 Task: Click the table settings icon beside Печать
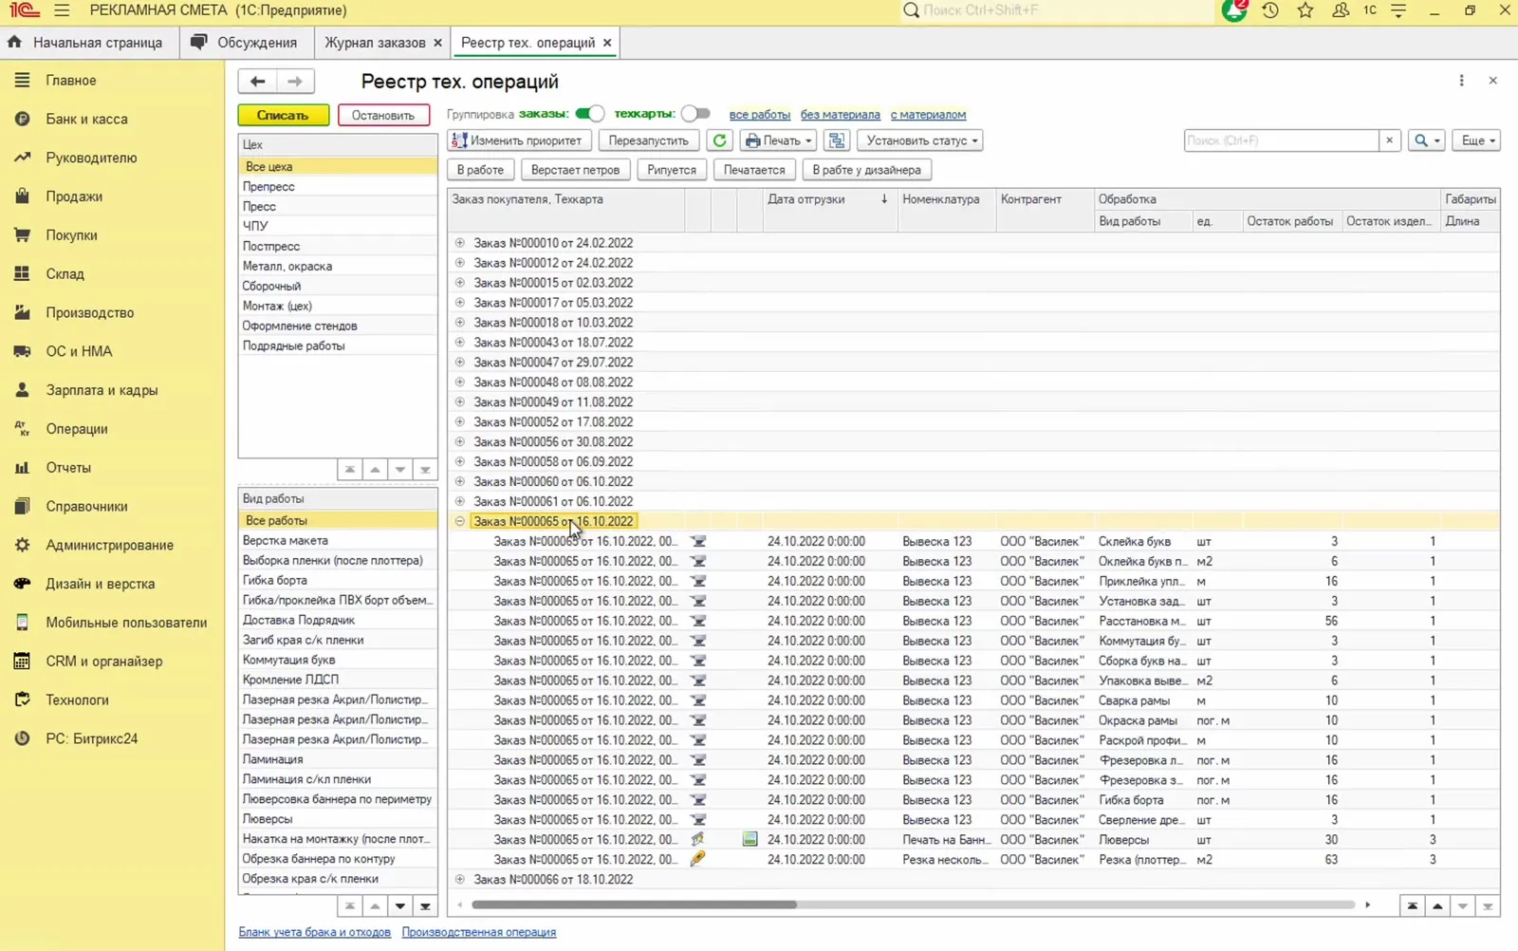pyautogui.click(x=837, y=140)
